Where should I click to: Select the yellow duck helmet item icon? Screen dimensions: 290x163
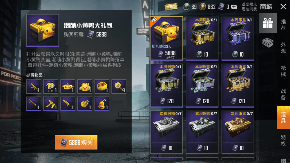point(68,87)
